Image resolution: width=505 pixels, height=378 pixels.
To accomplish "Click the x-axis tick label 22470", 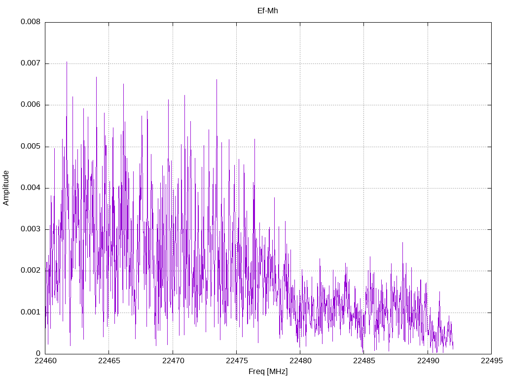I will tap(173, 361).
